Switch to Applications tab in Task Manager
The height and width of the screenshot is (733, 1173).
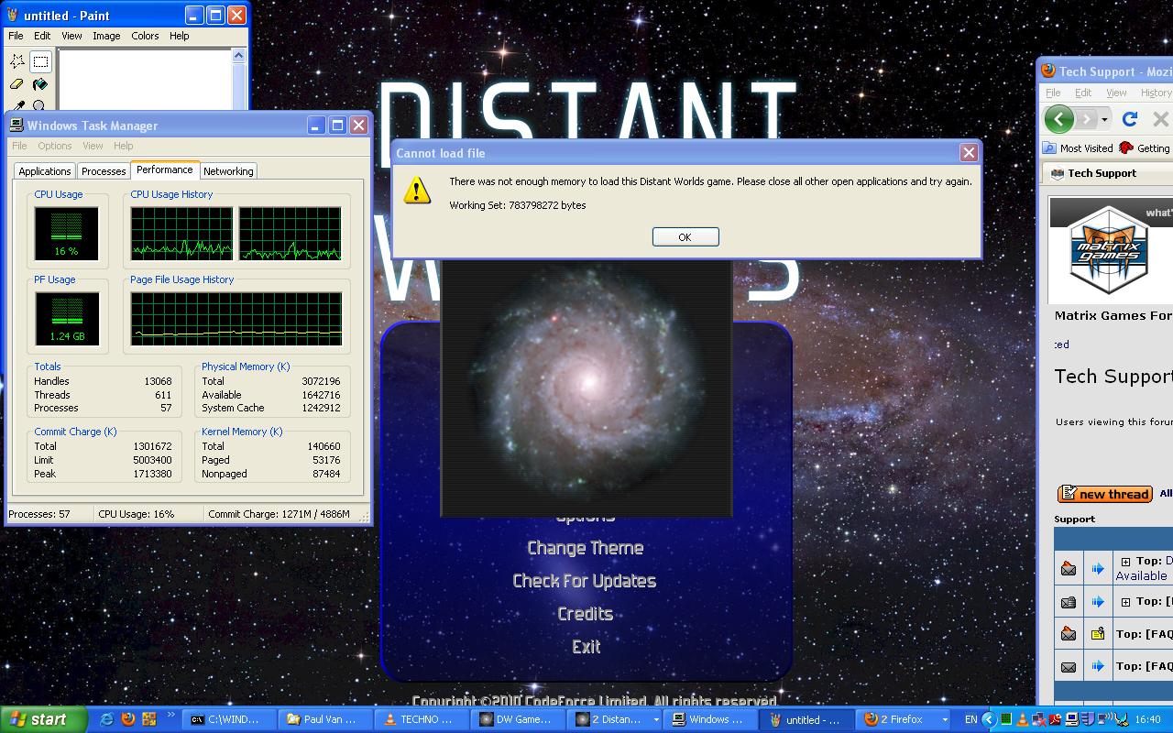[45, 171]
